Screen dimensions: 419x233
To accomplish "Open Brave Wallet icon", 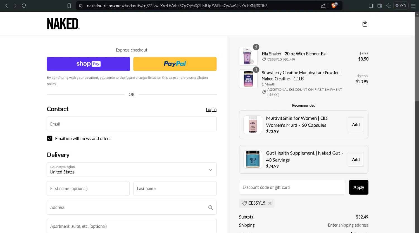I will pyautogui.click(x=380, y=6).
